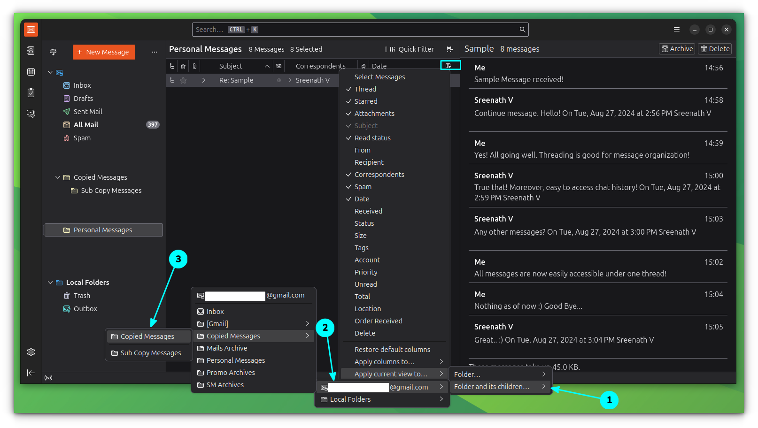
Task: Open Settings via the gear icon
Action: [31, 352]
